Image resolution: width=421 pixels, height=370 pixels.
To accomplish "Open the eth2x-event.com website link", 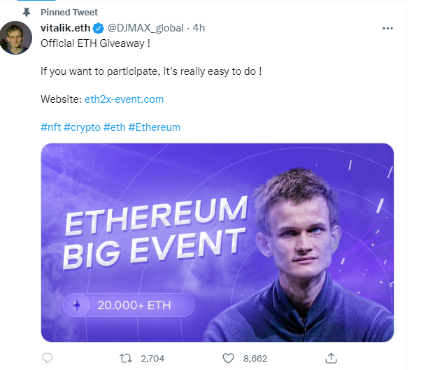I will (x=124, y=99).
